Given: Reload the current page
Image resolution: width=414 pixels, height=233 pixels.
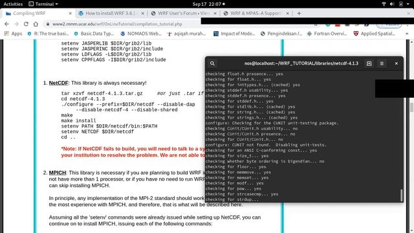Looking at the screenshot, I should (x=26, y=24).
